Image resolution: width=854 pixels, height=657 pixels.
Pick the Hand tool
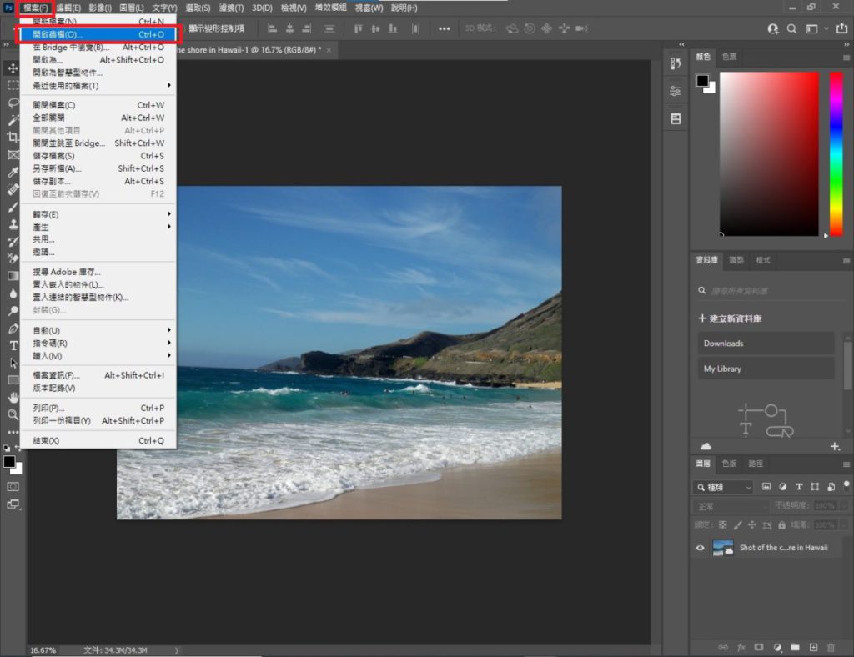click(x=13, y=397)
